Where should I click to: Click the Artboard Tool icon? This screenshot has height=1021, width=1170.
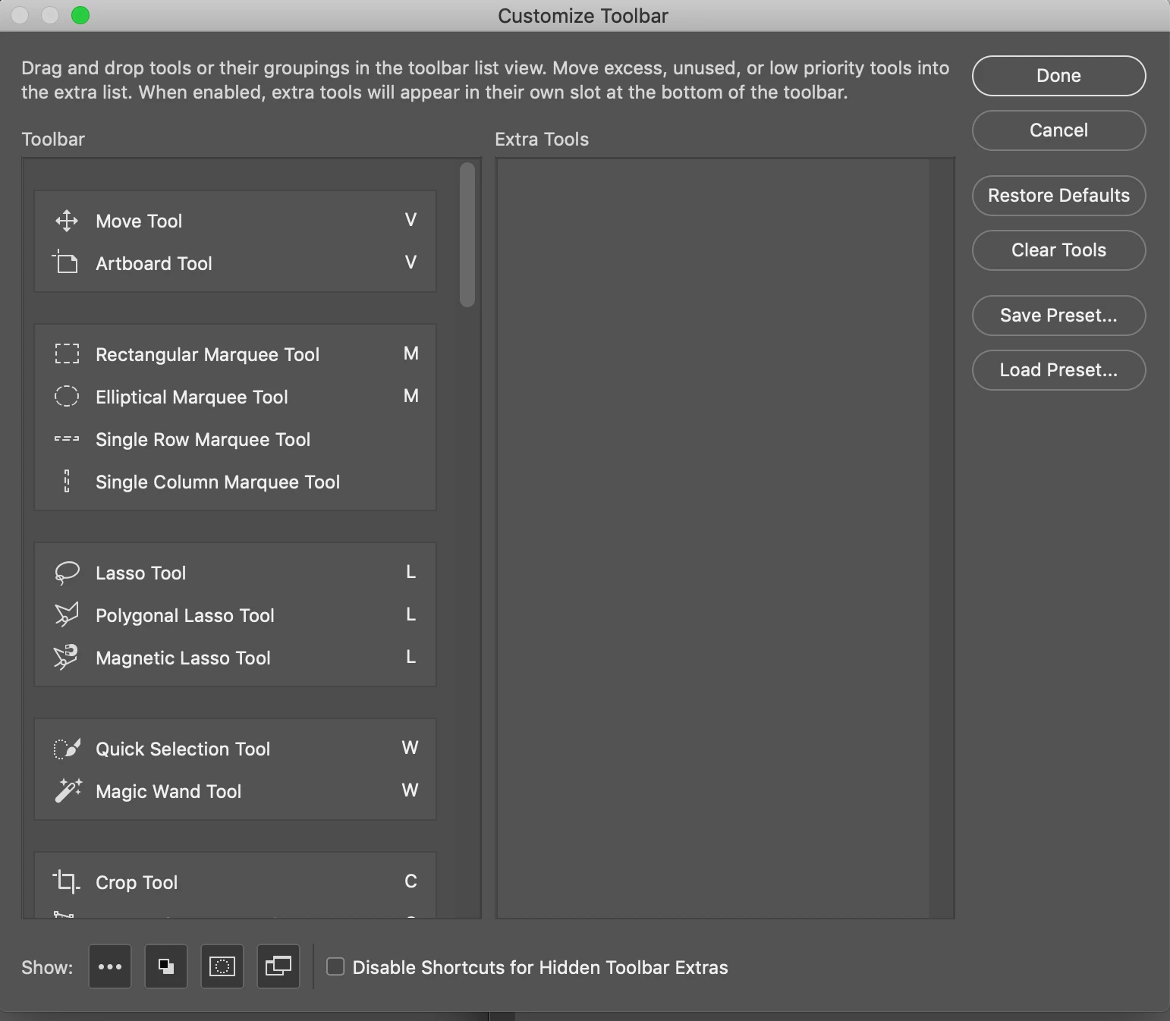(66, 262)
